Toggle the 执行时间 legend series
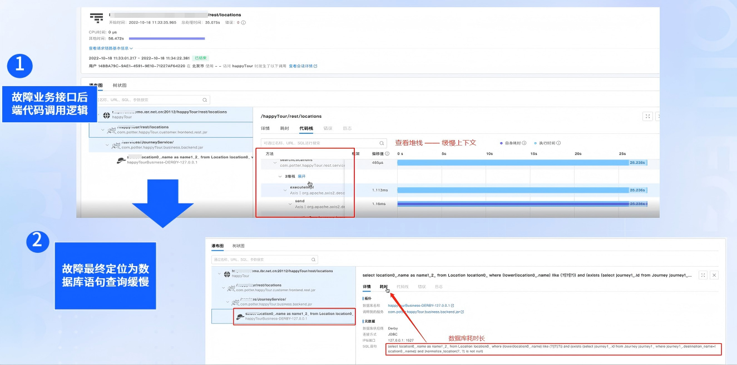Image resolution: width=737 pixels, height=365 pixels. click(x=546, y=143)
